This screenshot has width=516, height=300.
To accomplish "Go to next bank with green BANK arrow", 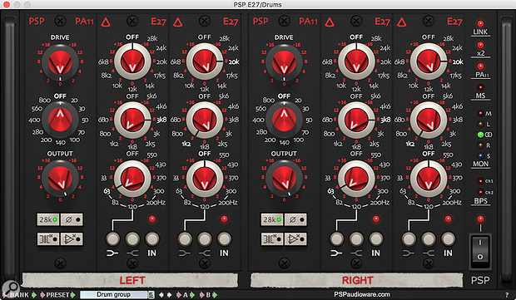I will tap(34, 295).
